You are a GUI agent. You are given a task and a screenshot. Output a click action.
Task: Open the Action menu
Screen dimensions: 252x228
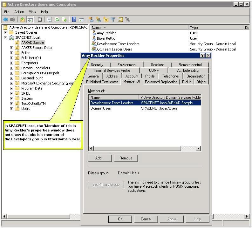click(19, 12)
